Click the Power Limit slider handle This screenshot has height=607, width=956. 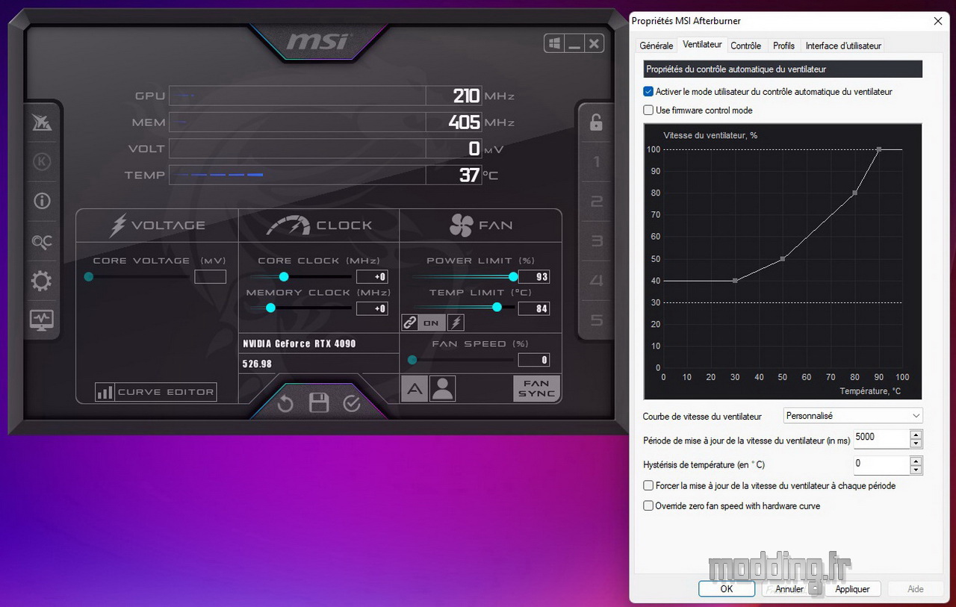[513, 276]
